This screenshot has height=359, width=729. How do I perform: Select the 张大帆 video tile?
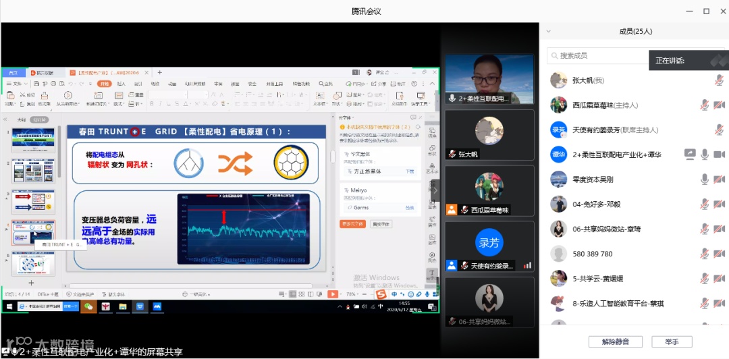tap(489, 135)
